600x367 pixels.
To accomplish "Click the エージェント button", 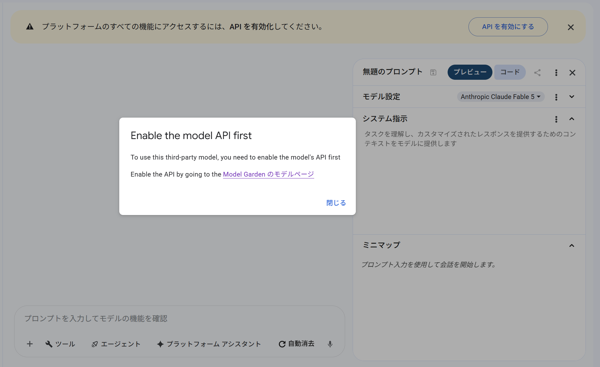I will [x=116, y=344].
